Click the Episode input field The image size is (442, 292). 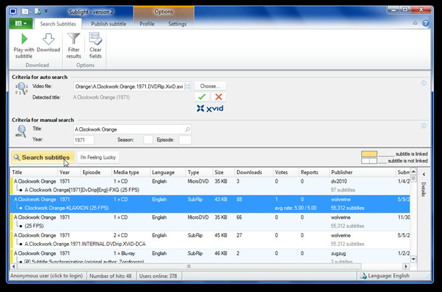click(x=186, y=140)
